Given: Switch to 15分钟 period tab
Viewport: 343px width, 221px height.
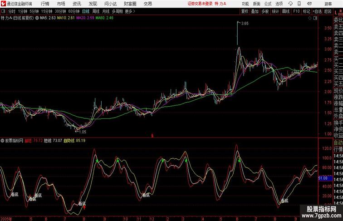Looking at the screenshot, I should coord(47,11).
